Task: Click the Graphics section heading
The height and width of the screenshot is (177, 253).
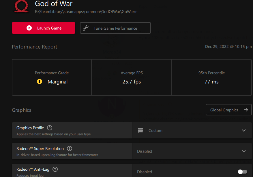Action: coord(22,110)
